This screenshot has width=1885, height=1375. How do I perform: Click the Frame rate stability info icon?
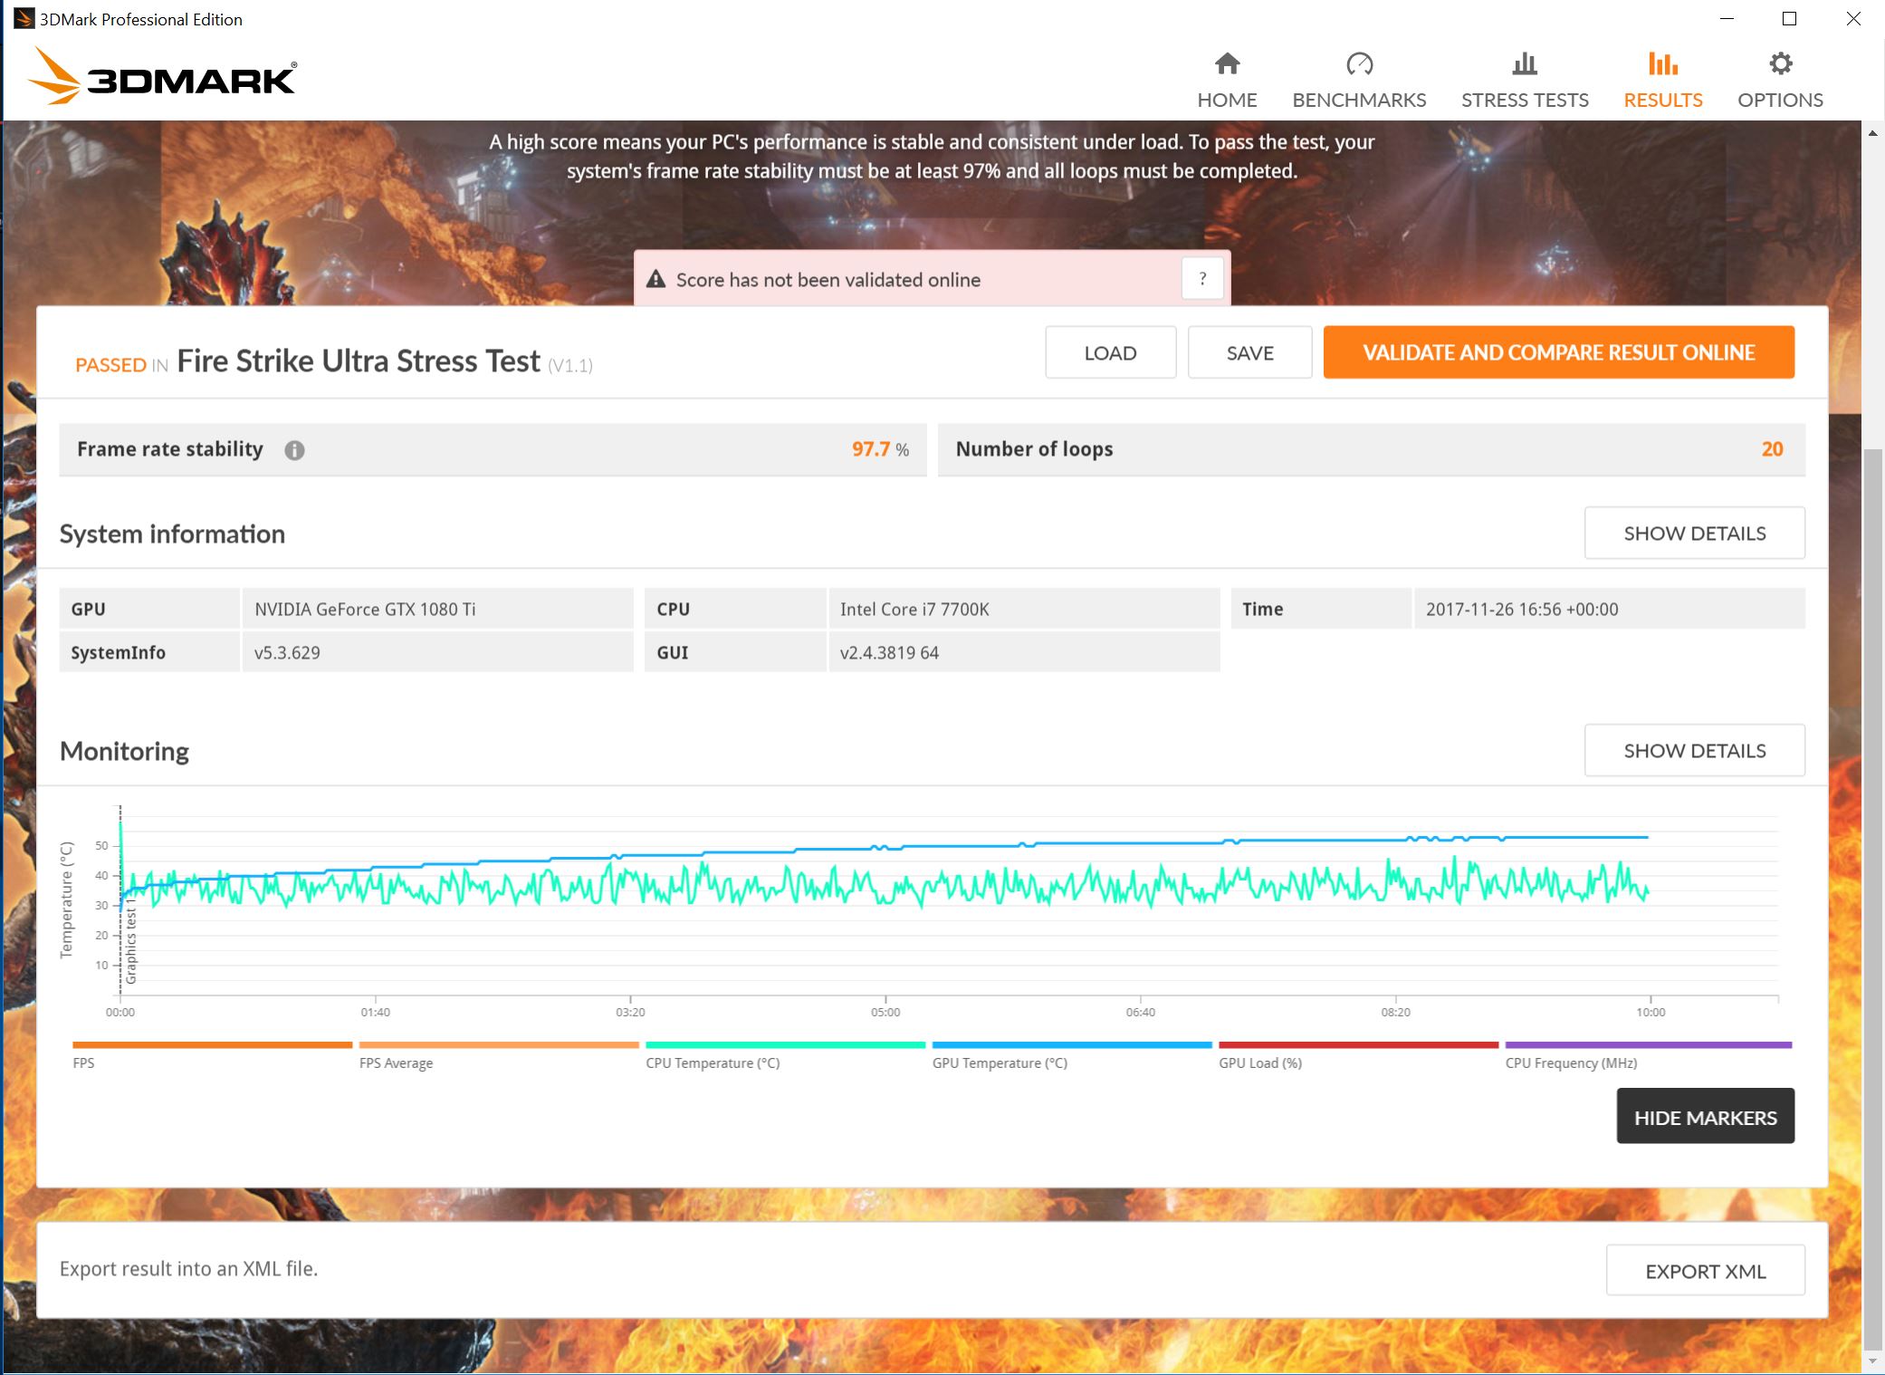tap(294, 450)
